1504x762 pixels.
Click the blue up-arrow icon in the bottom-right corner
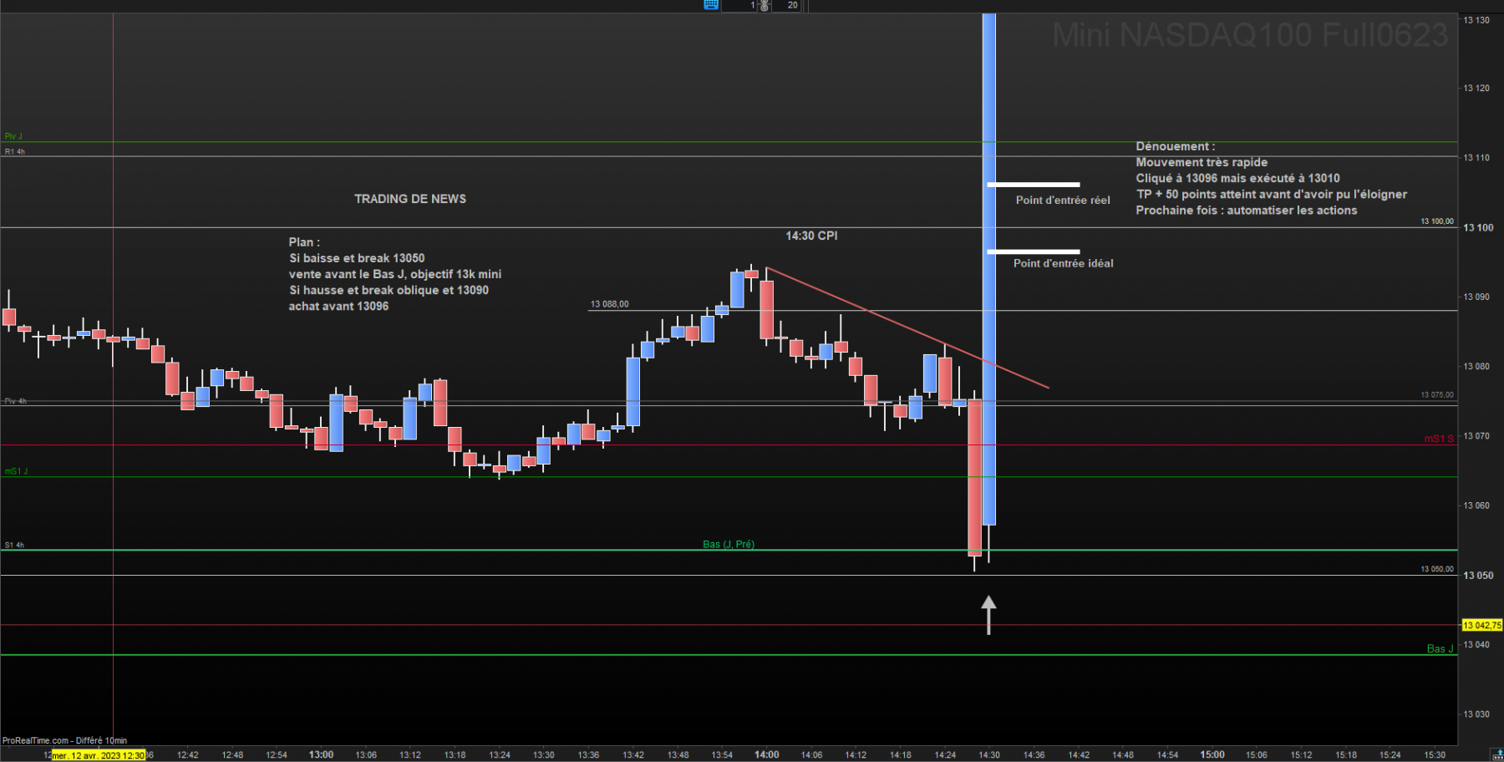click(1496, 754)
